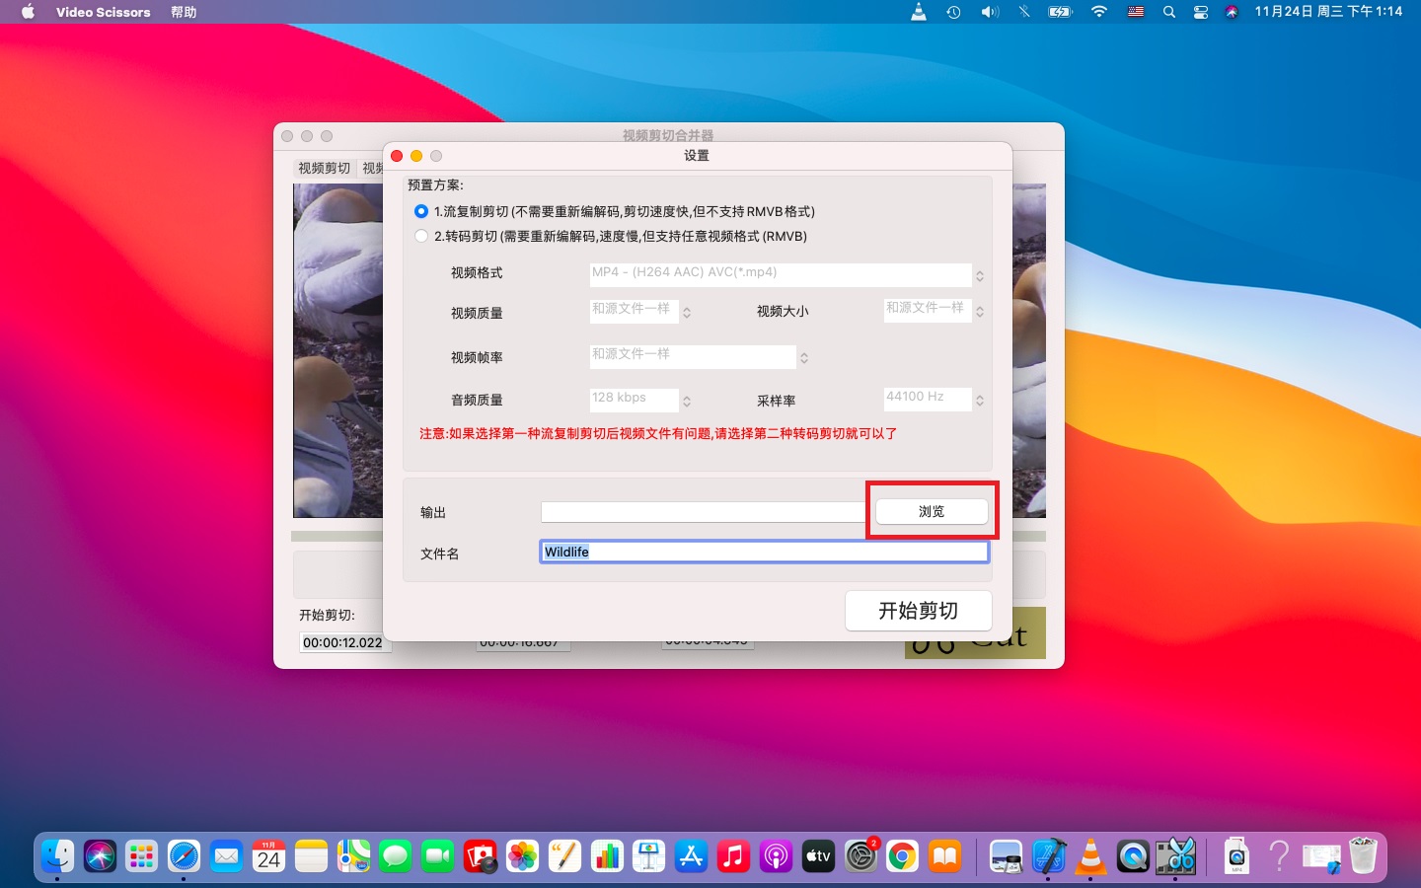1421x888 pixels.
Task: Open App Store from the dock
Action: click(x=692, y=856)
